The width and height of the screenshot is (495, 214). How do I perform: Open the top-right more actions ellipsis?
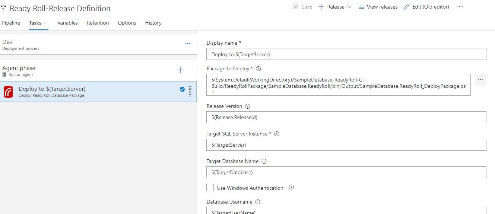pyautogui.click(x=459, y=7)
